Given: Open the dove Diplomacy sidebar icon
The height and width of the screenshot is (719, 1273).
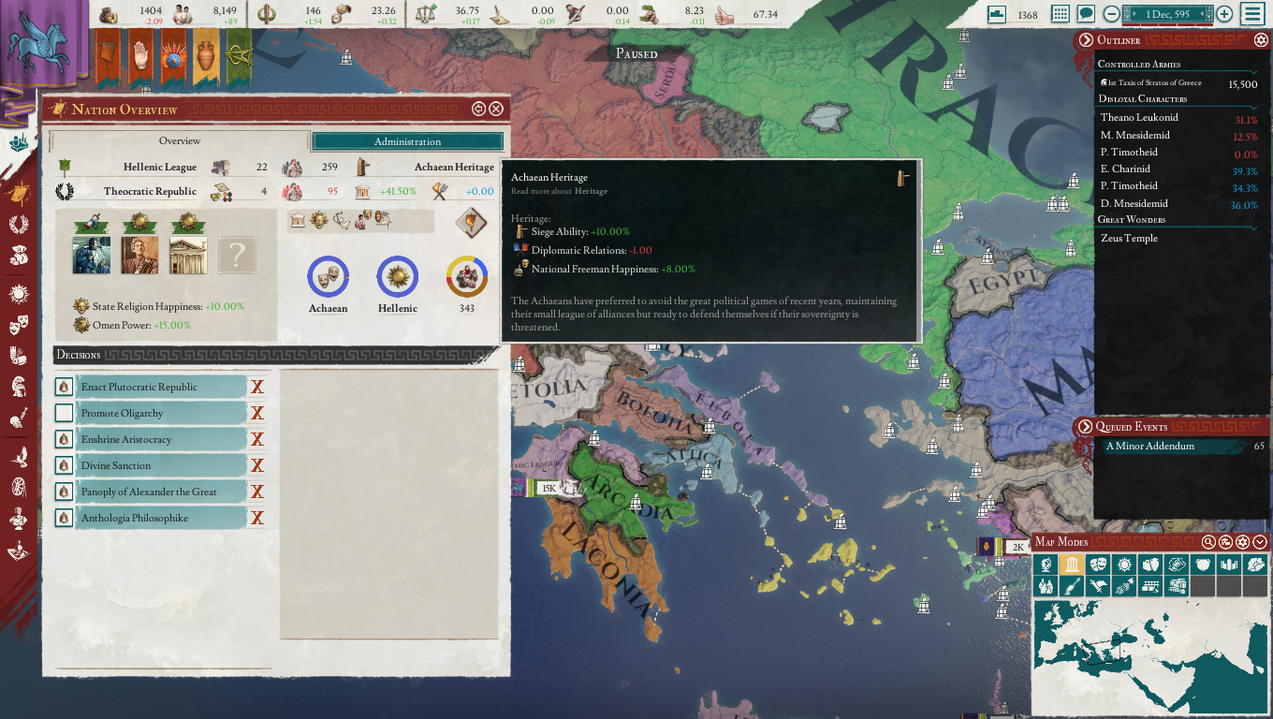Looking at the screenshot, I should [x=17, y=456].
